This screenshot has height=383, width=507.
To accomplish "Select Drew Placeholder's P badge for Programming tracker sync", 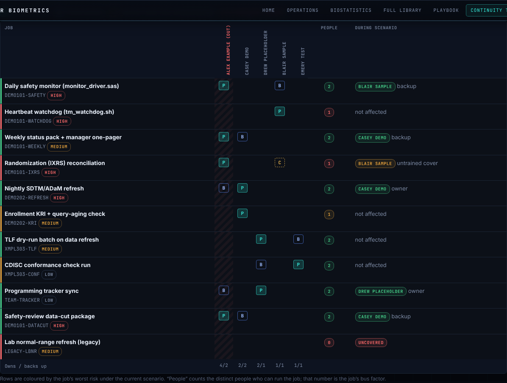I will pyautogui.click(x=261, y=290).
